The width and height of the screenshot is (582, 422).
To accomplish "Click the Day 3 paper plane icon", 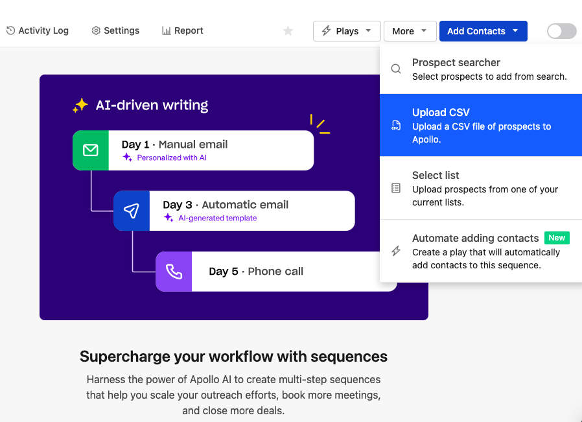I will tap(132, 211).
